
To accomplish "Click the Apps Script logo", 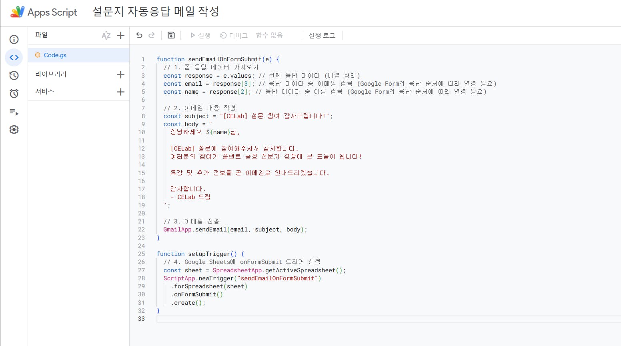I will (17, 12).
